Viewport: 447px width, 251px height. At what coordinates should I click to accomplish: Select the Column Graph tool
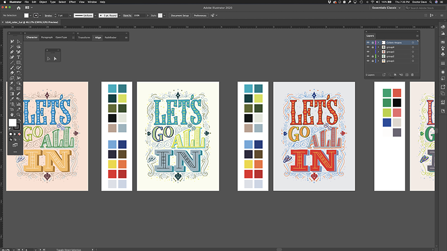(x=18, y=104)
